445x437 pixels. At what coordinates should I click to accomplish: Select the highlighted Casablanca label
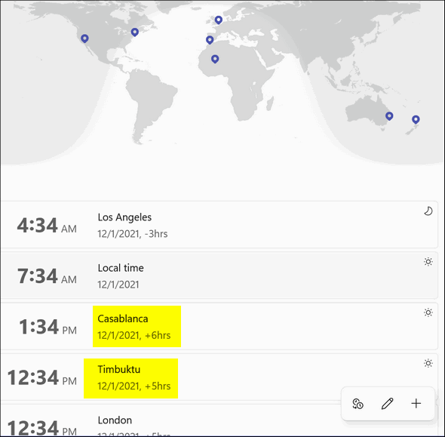(137, 327)
